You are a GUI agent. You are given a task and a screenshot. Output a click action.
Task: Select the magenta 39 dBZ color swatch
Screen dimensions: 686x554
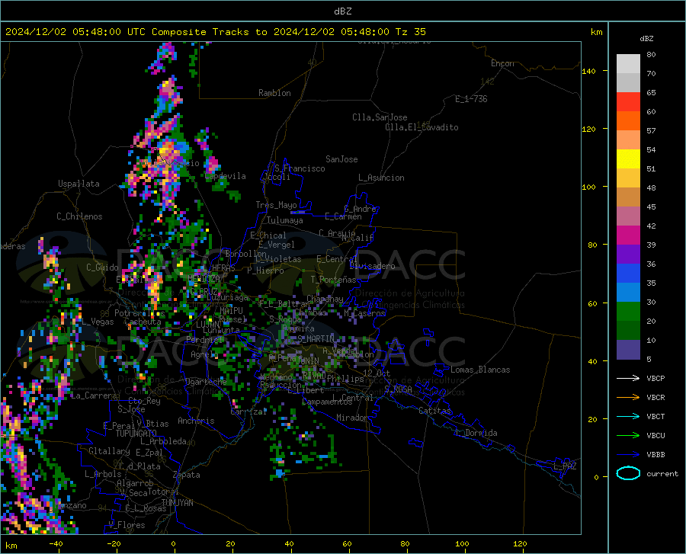tap(628, 235)
